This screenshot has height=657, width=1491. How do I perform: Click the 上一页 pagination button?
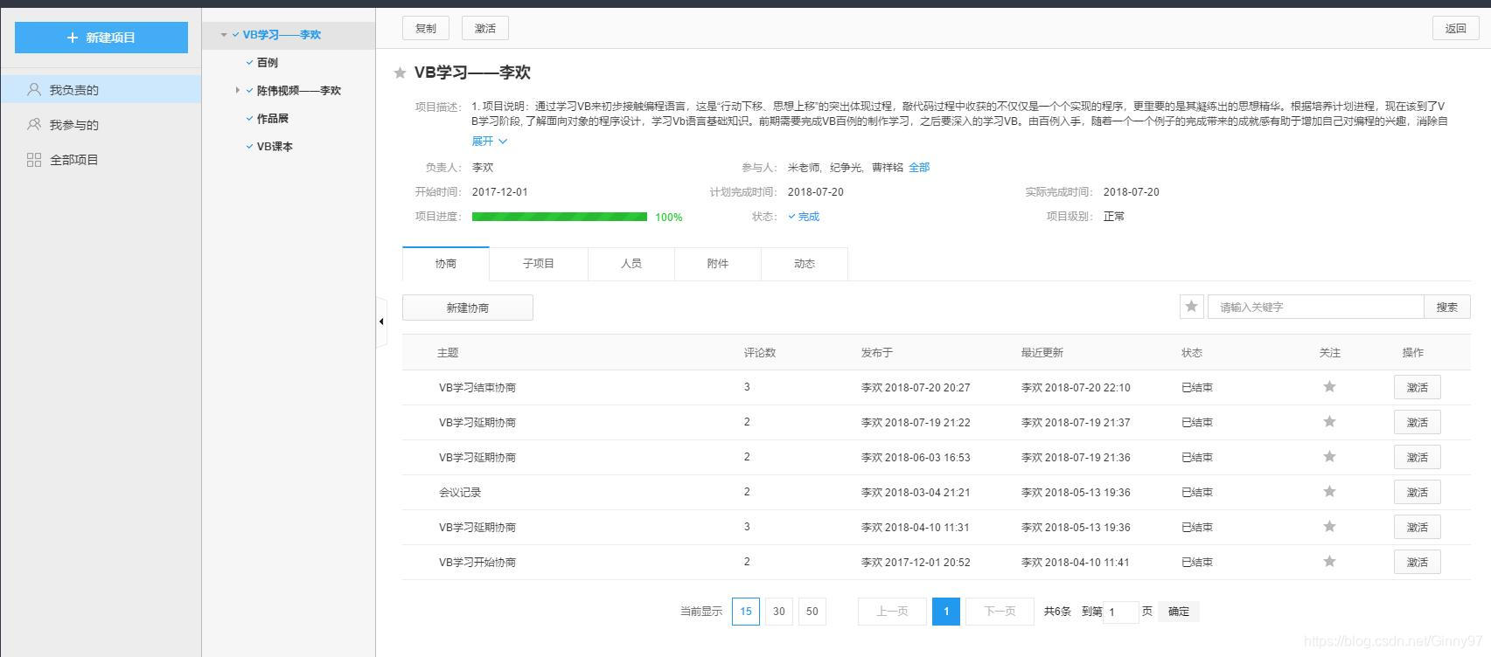tap(892, 612)
